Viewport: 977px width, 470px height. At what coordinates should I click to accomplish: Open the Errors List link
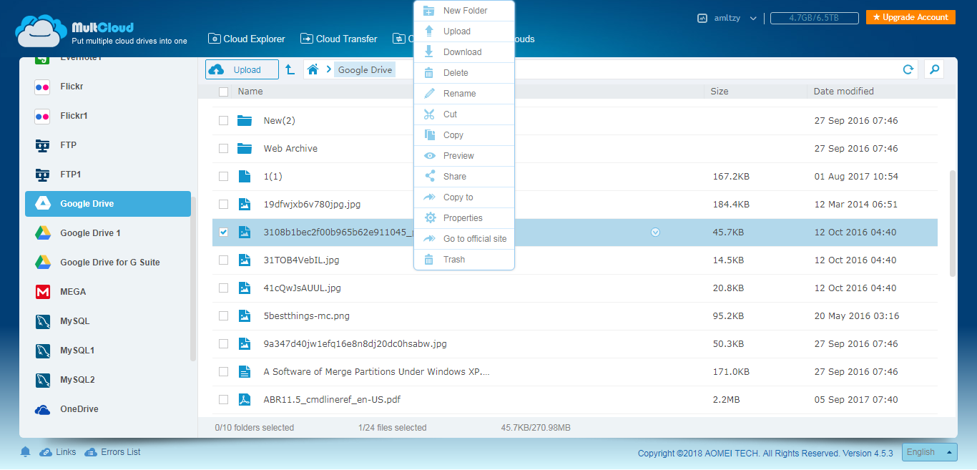[120, 452]
